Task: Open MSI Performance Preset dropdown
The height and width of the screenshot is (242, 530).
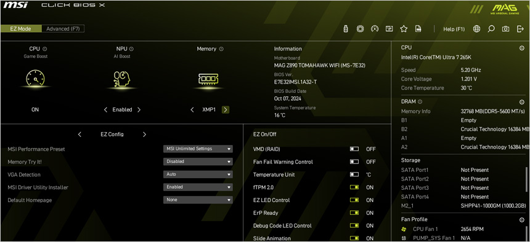Action: (x=198, y=149)
